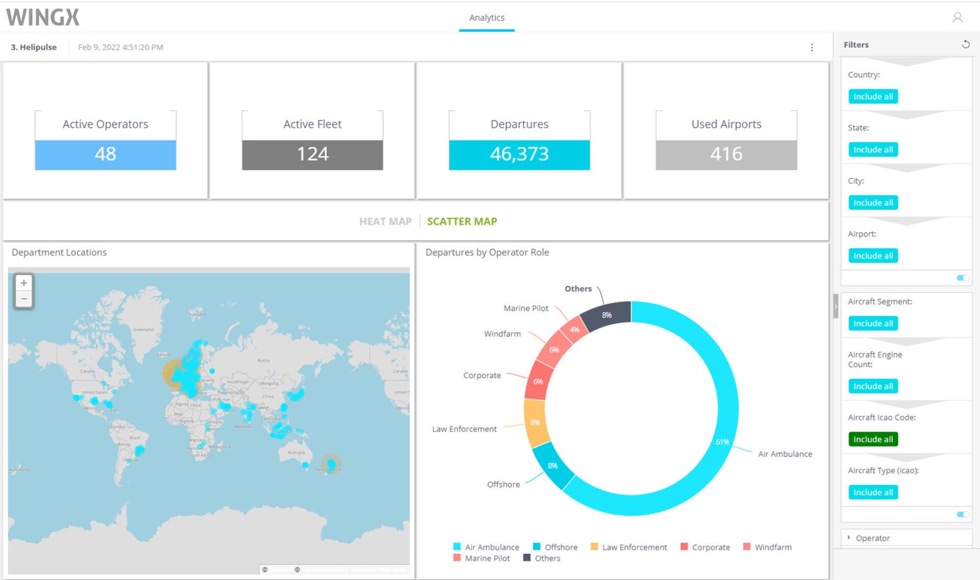The width and height of the screenshot is (980, 580).
Task: Reset filters with the refresh icon
Action: click(965, 44)
